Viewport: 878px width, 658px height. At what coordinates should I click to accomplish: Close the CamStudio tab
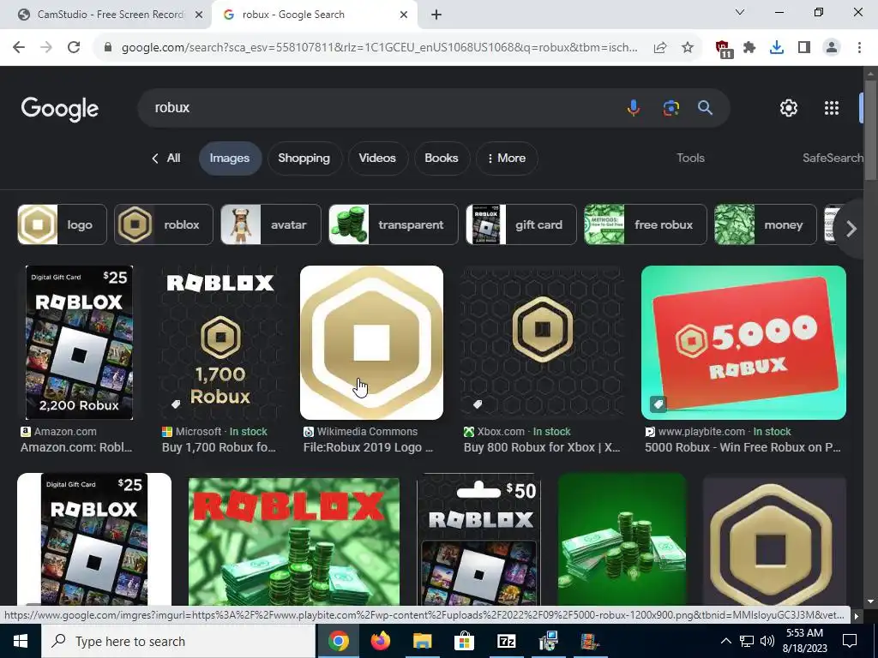point(198,15)
